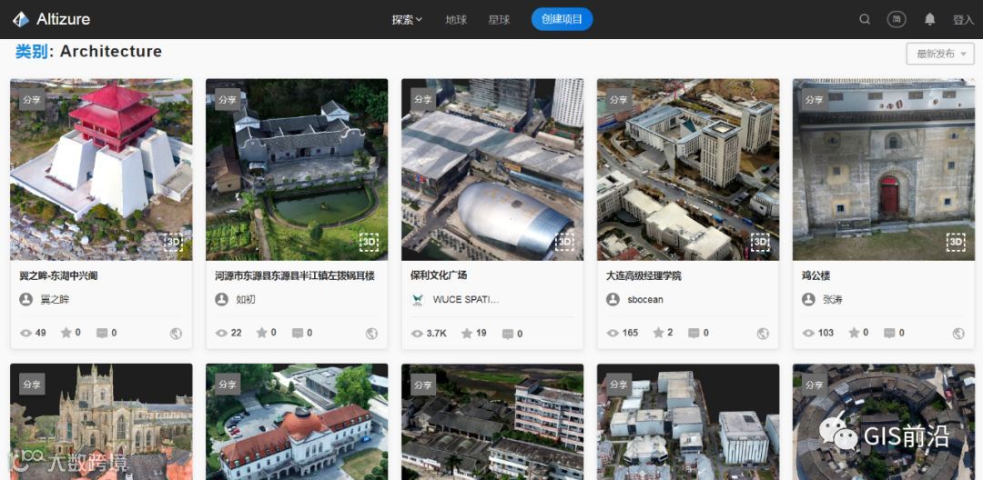The image size is (983, 480).
Task: Click author name 如初
Action: click(246, 299)
